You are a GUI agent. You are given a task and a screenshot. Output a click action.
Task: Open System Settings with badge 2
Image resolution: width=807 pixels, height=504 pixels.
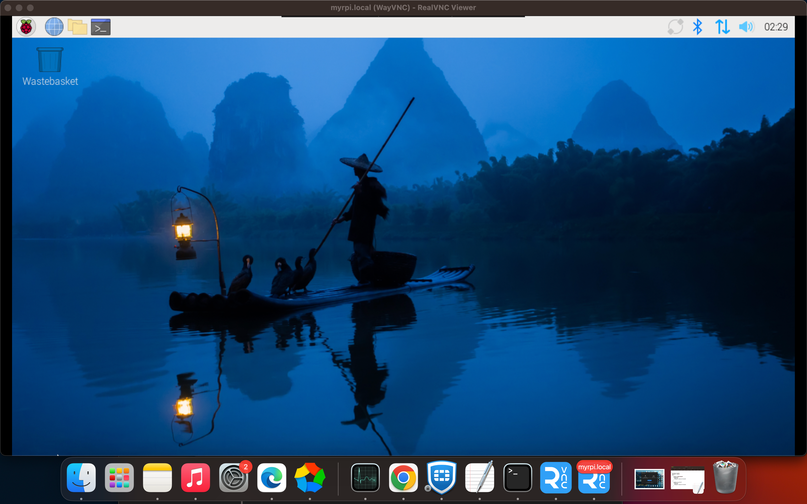click(x=233, y=478)
